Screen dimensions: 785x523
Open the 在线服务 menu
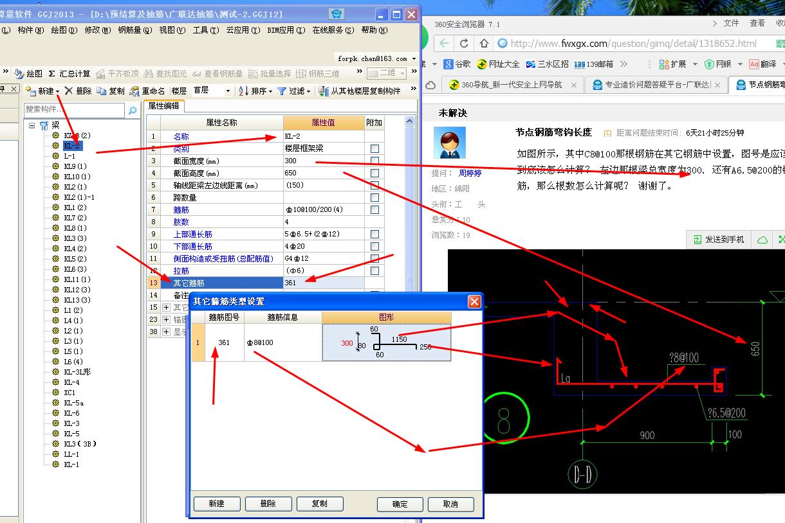coord(333,30)
